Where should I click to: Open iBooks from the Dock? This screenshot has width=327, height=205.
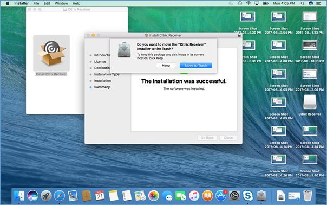207,196
